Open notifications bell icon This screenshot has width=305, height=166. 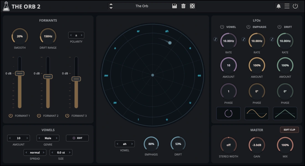point(279,6)
